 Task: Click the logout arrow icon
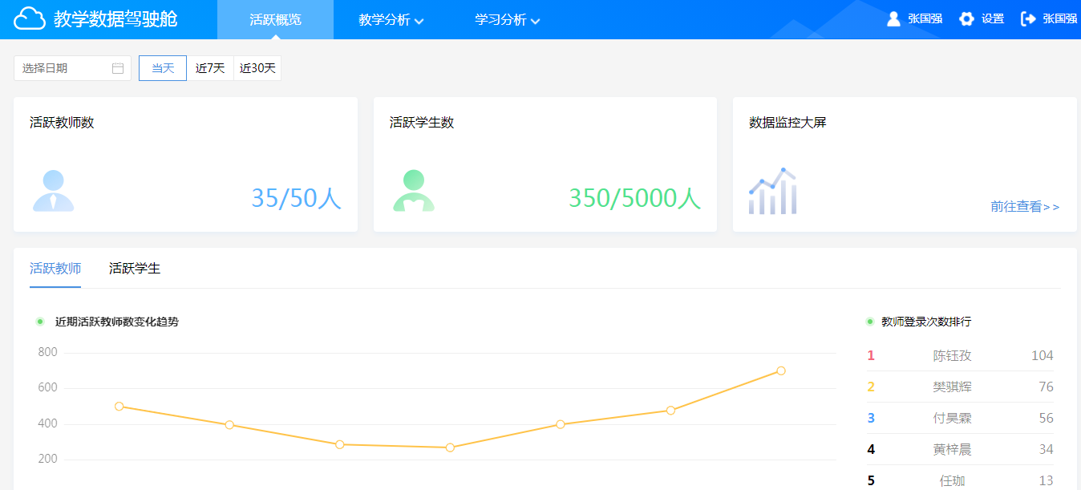1028,19
